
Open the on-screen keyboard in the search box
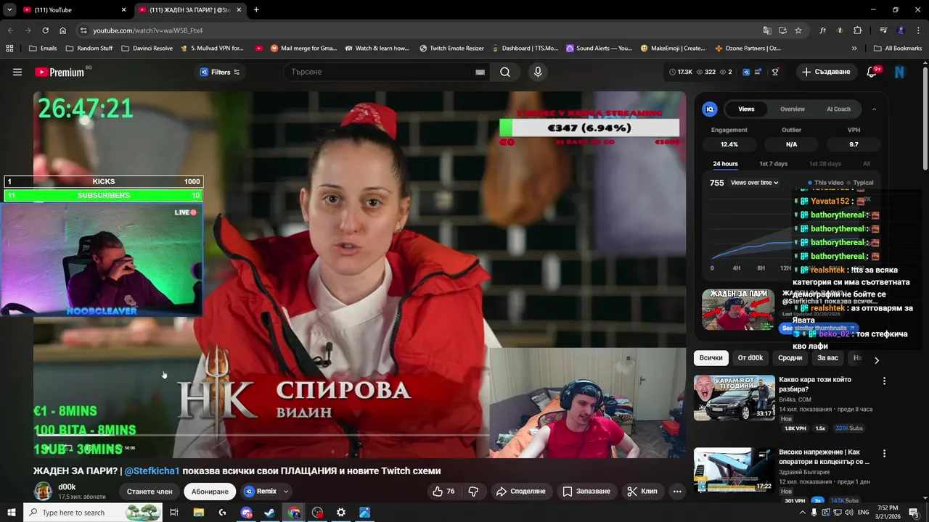click(x=480, y=72)
